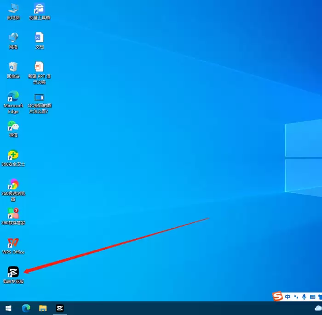Select the 微信 (WeChat) desktop shortcut
Image resolution: width=322 pixels, height=315 pixels.
click(13, 126)
